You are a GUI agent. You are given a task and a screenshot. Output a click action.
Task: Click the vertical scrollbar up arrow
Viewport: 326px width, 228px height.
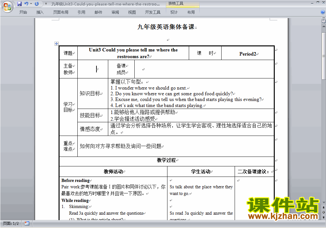323,27
